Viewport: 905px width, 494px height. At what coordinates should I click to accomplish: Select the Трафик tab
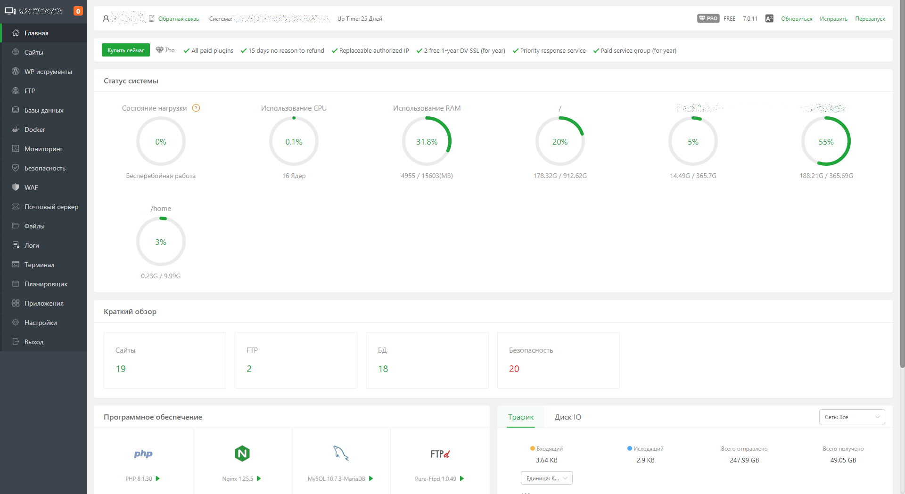[x=521, y=417]
